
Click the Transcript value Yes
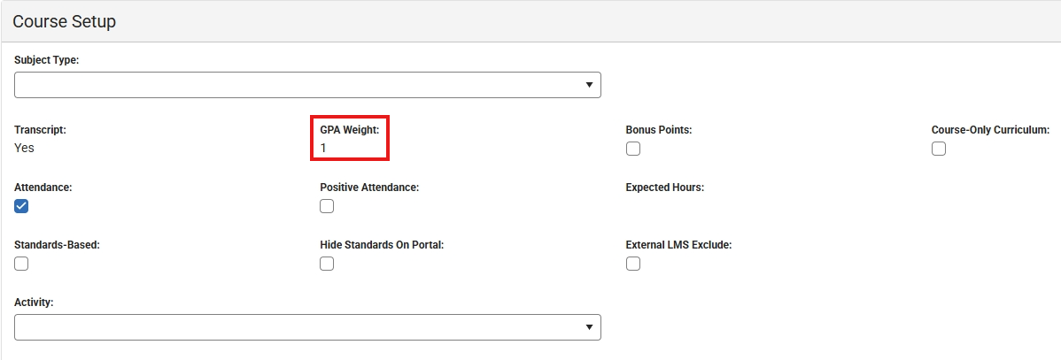(25, 148)
